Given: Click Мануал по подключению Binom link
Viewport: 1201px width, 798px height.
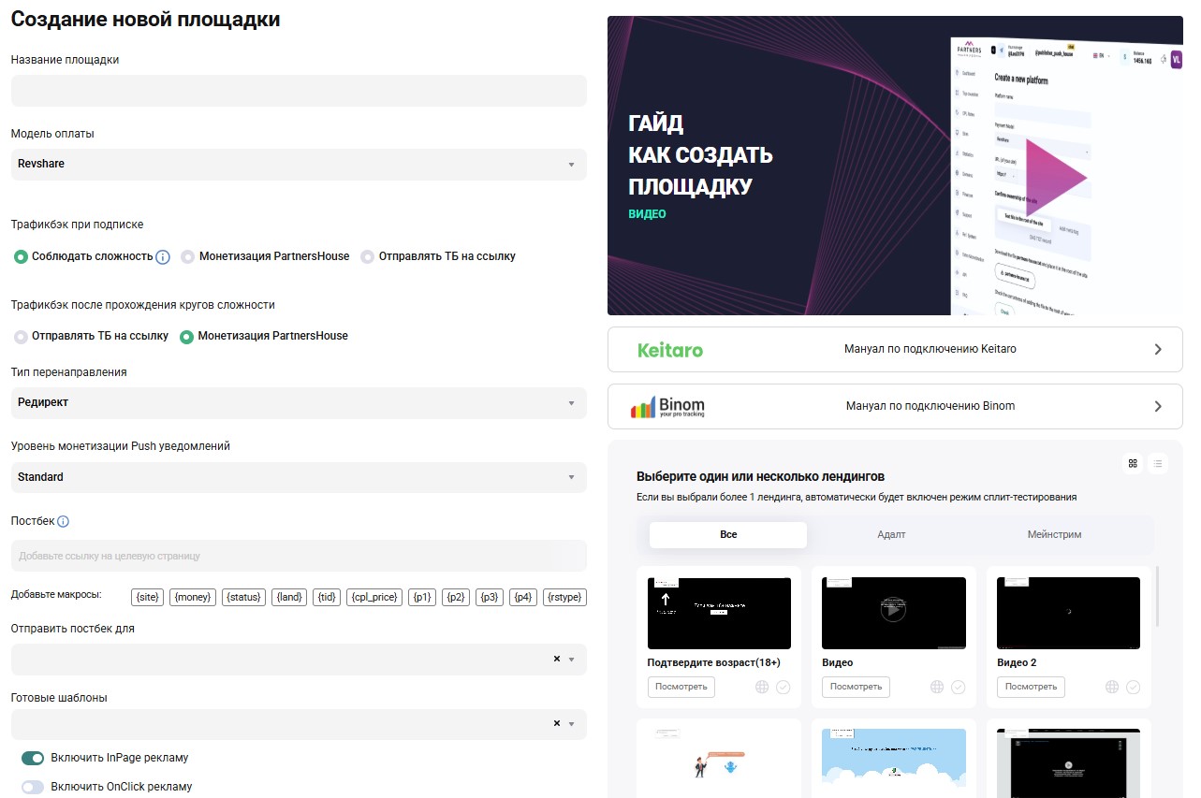Looking at the screenshot, I should (x=930, y=406).
